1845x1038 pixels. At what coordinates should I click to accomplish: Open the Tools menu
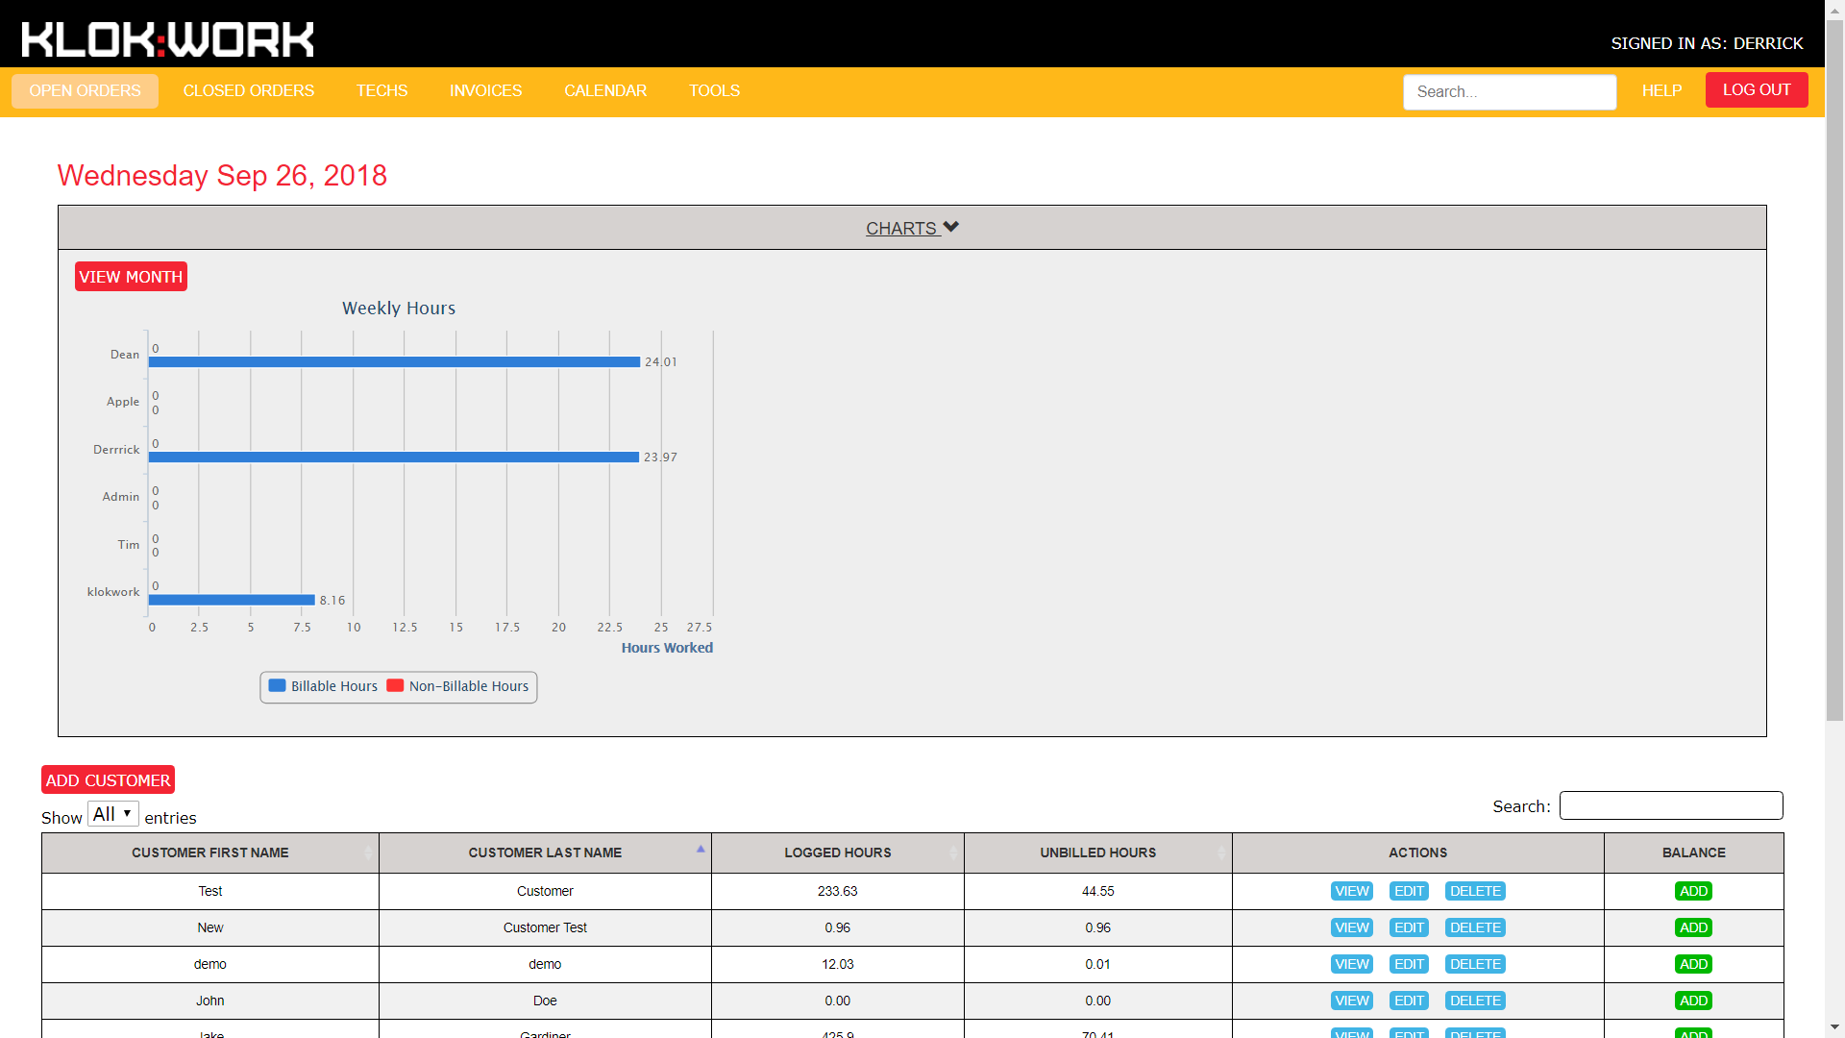point(714,90)
